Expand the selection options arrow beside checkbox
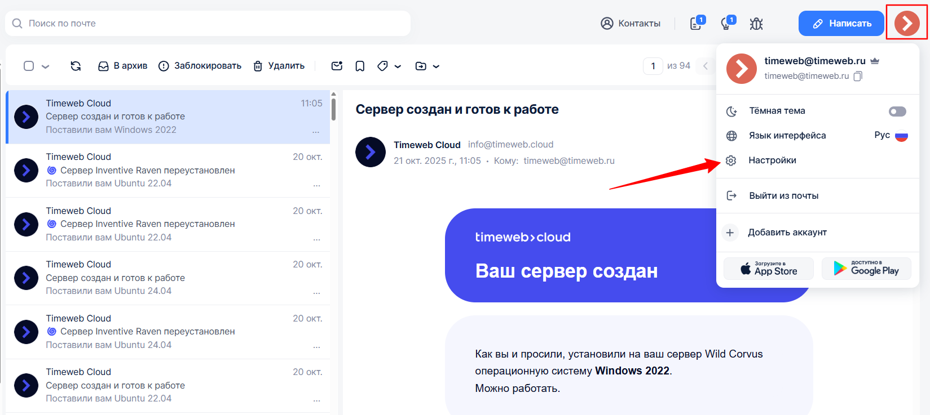 click(x=46, y=66)
